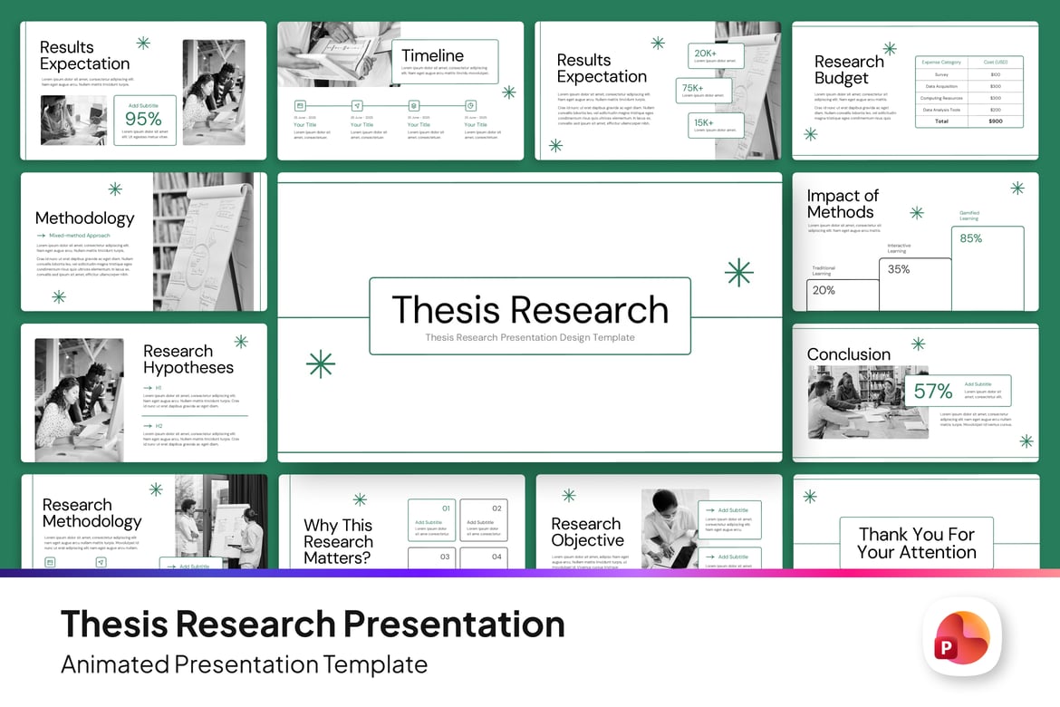1060x707 pixels.
Task: Click the 57% value on the Conclusion slide
Action: (933, 391)
